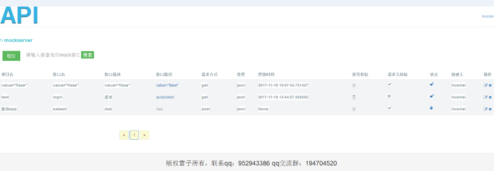Click the timestamp 2017-11-19 13:44:27.929293
Viewport: 494px width, 171px height.
283,97
